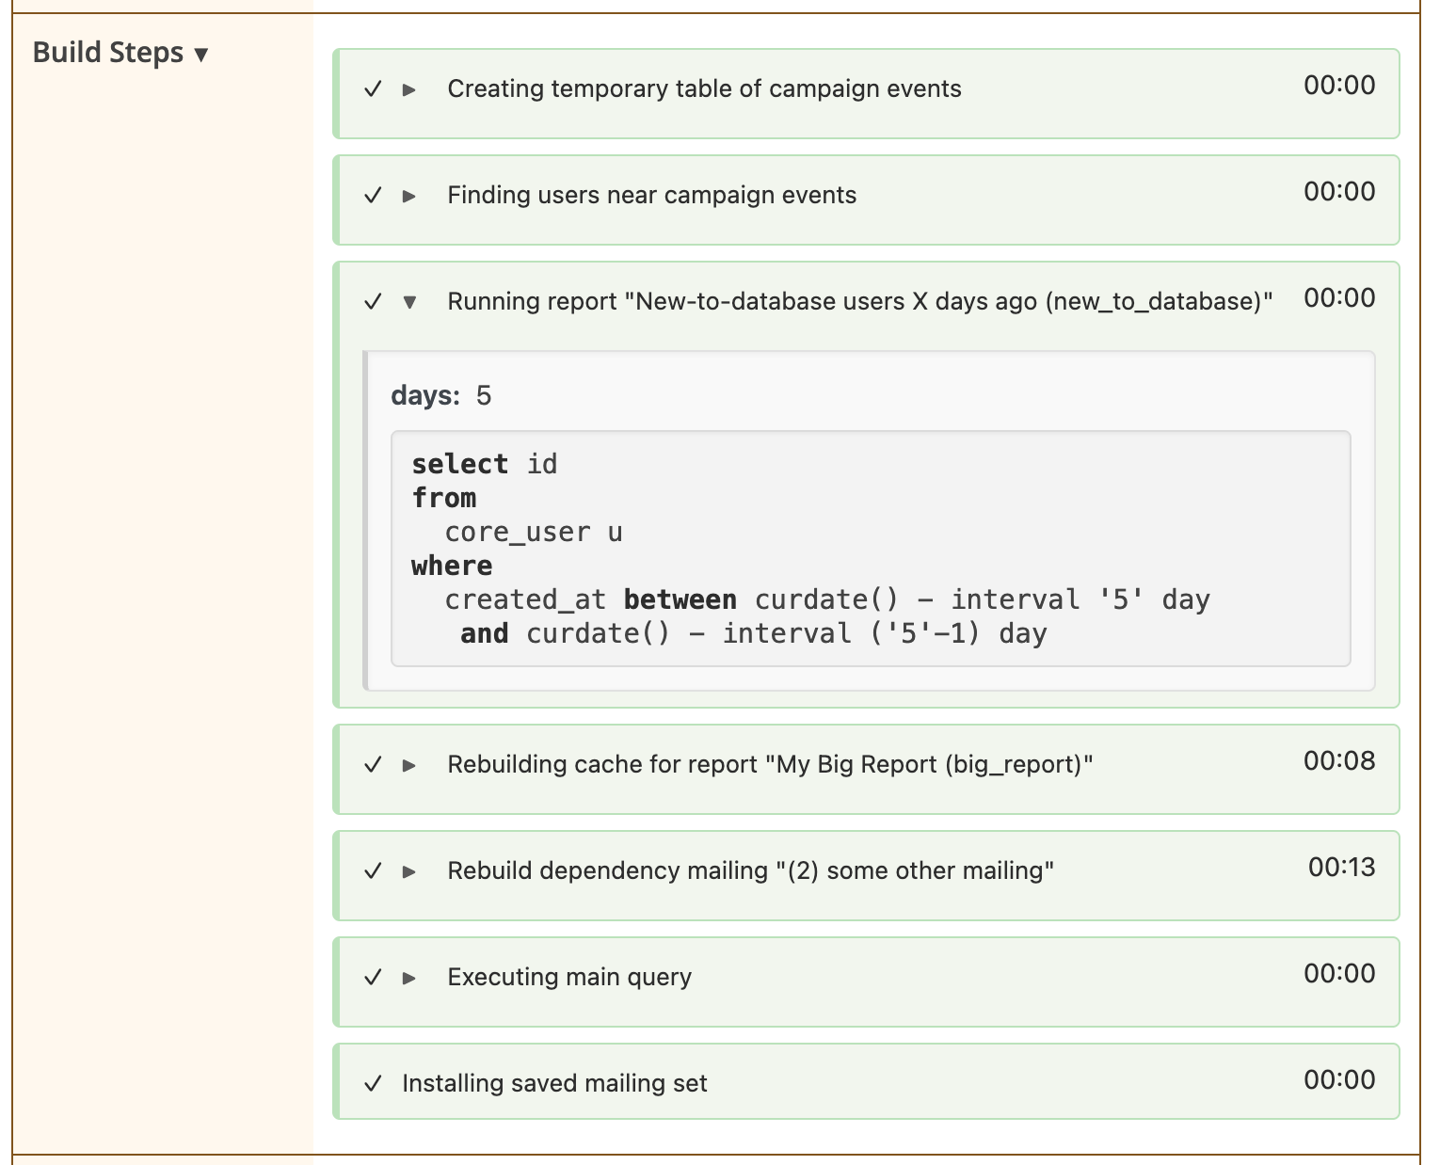Expand the Creating temporary table step

(x=409, y=89)
